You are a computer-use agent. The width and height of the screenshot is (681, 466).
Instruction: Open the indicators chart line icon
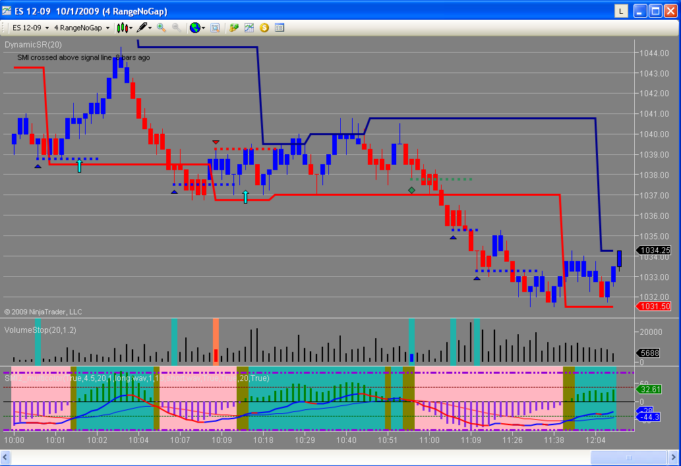[x=249, y=28]
